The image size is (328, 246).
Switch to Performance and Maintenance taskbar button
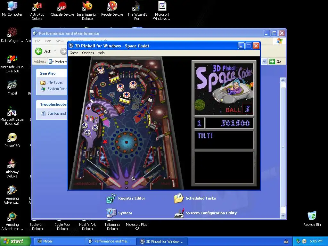111,241
